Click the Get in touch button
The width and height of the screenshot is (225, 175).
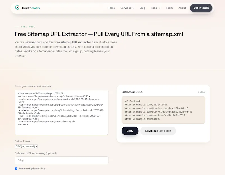tap(201, 8)
